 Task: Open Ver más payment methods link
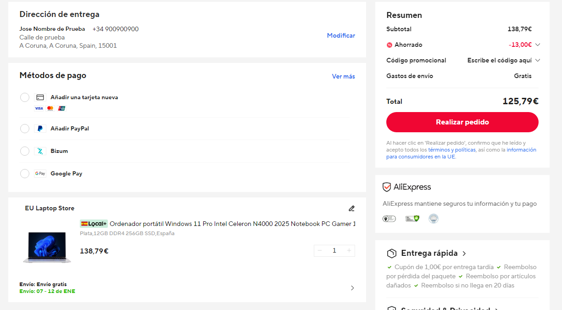(344, 77)
